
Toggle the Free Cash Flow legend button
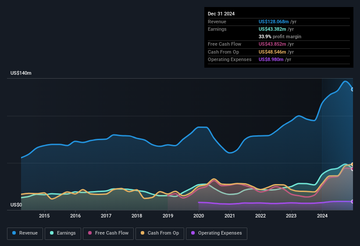tap(108, 233)
